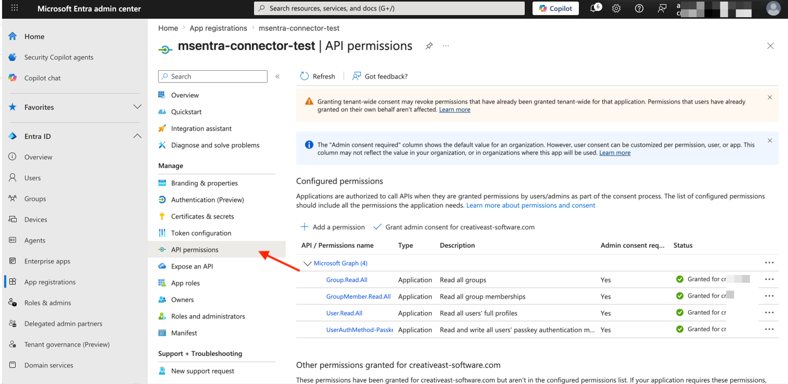Screen dimensions: 788x384
Task: Close the API permissions blade
Action: tap(770, 46)
